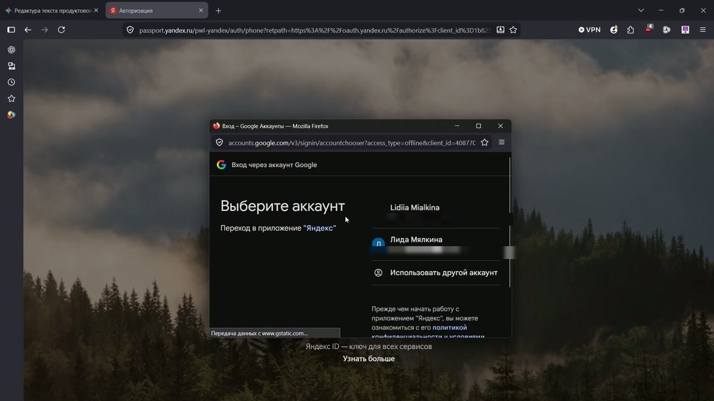Open the popup shield icon for accounts.google.com

pyautogui.click(x=219, y=143)
